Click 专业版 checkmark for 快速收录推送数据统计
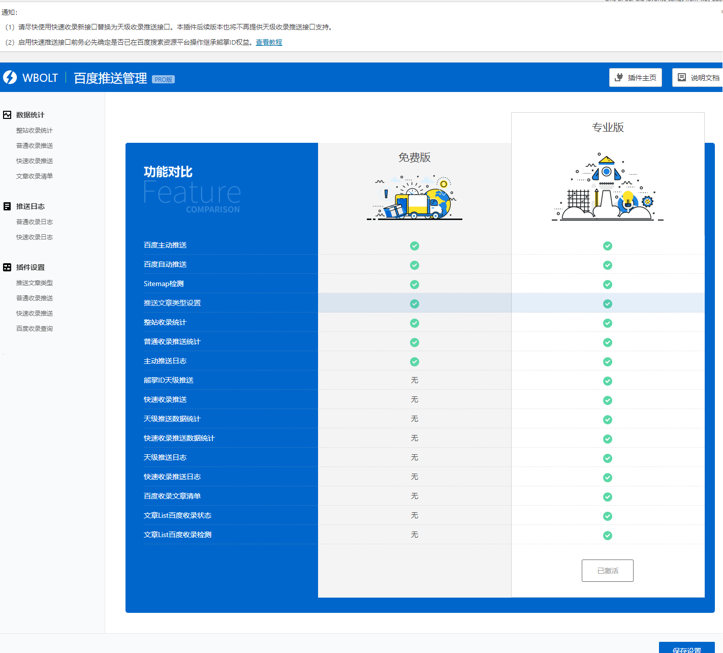The width and height of the screenshot is (723, 653). 608,439
